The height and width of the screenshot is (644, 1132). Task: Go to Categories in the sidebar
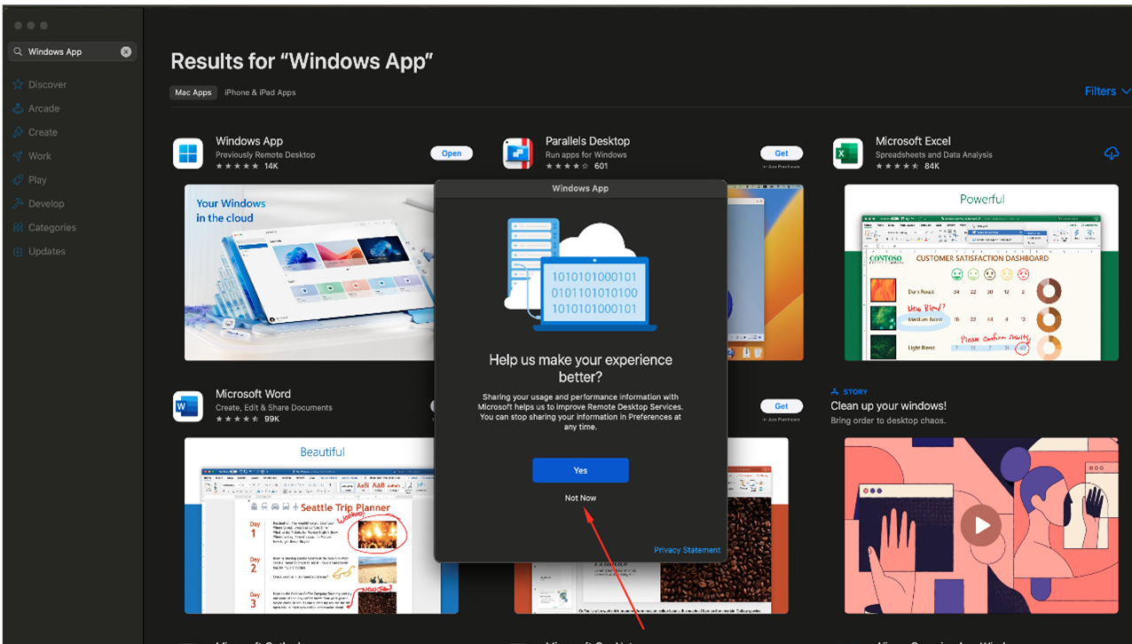point(51,227)
